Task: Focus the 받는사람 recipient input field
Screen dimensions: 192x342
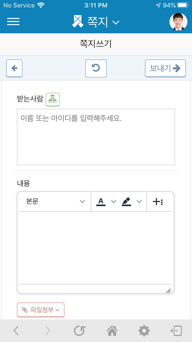Action: tap(96, 137)
